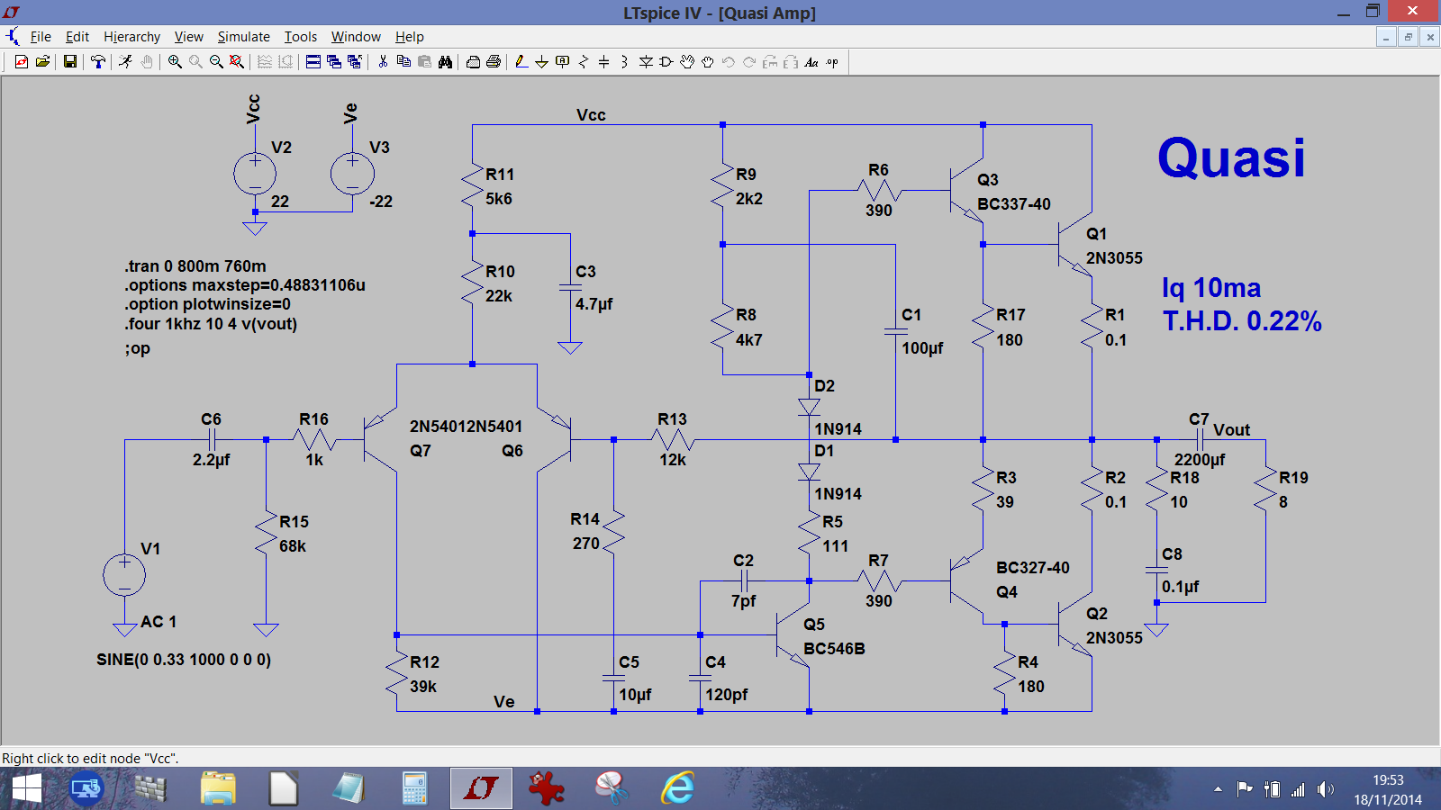Screen dimensions: 1441x810
Task: Select the SPICE directive .op tool
Action: pos(832,62)
